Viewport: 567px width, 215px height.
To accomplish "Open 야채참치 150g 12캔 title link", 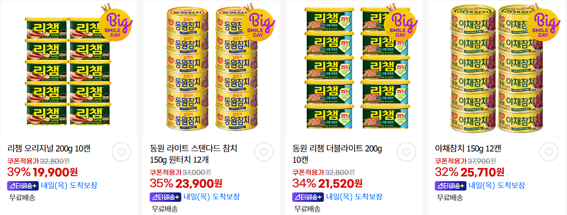I will coord(470,149).
